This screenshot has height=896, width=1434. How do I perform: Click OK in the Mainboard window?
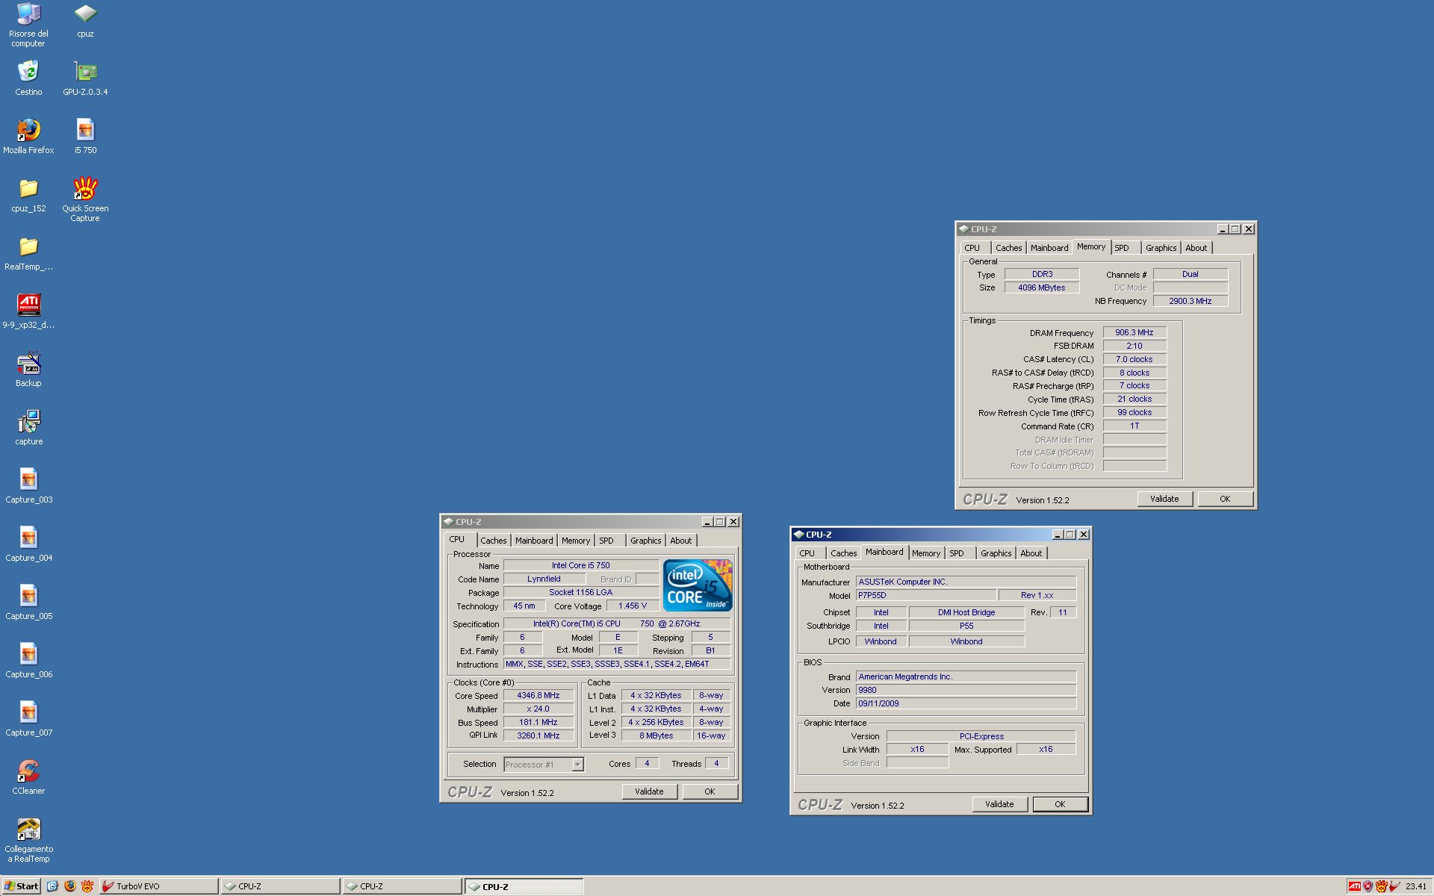coord(1060,804)
